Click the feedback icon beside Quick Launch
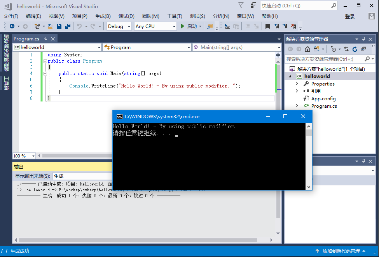Image resolution: width=379 pixels, height=257 pixels. click(x=253, y=5)
